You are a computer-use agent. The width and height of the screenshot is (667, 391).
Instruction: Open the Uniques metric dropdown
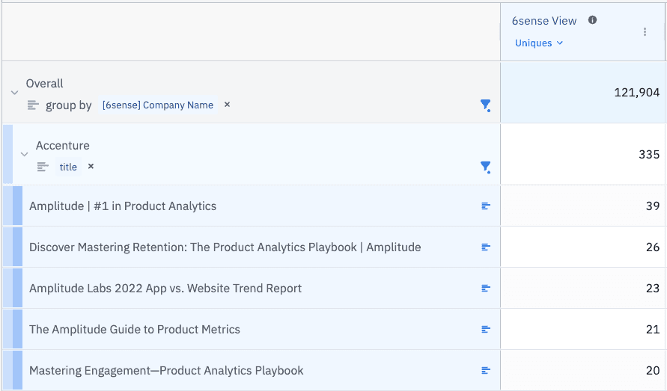click(538, 43)
